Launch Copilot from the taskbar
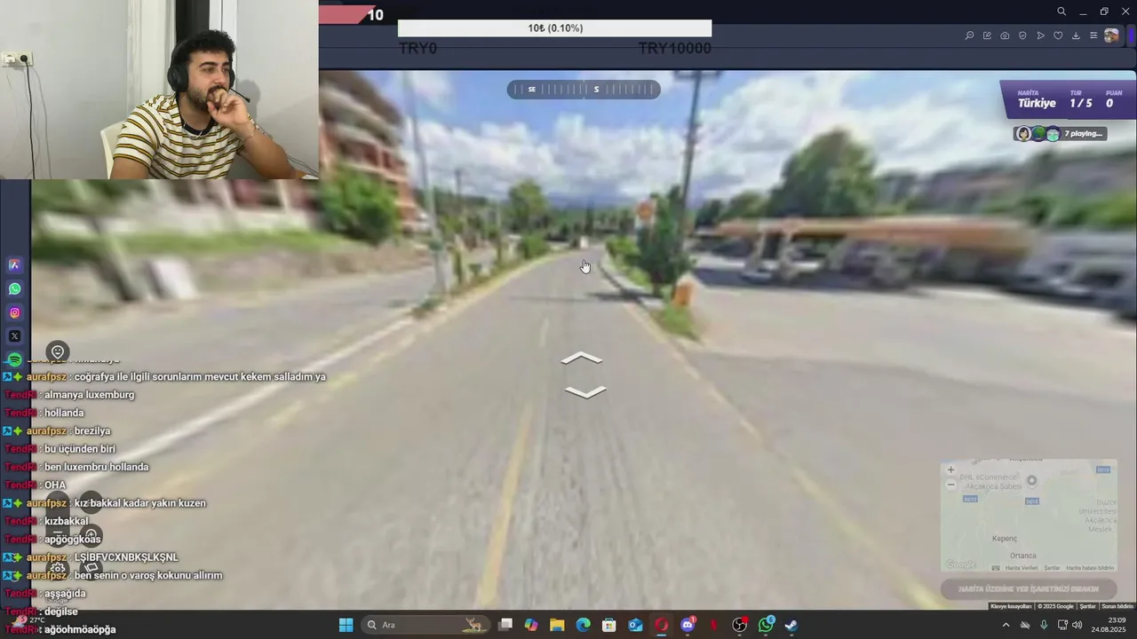The image size is (1137, 639). [x=531, y=625]
